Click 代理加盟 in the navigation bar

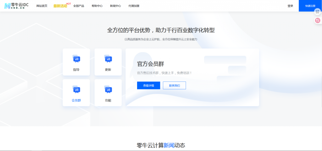(x=134, y=6)
